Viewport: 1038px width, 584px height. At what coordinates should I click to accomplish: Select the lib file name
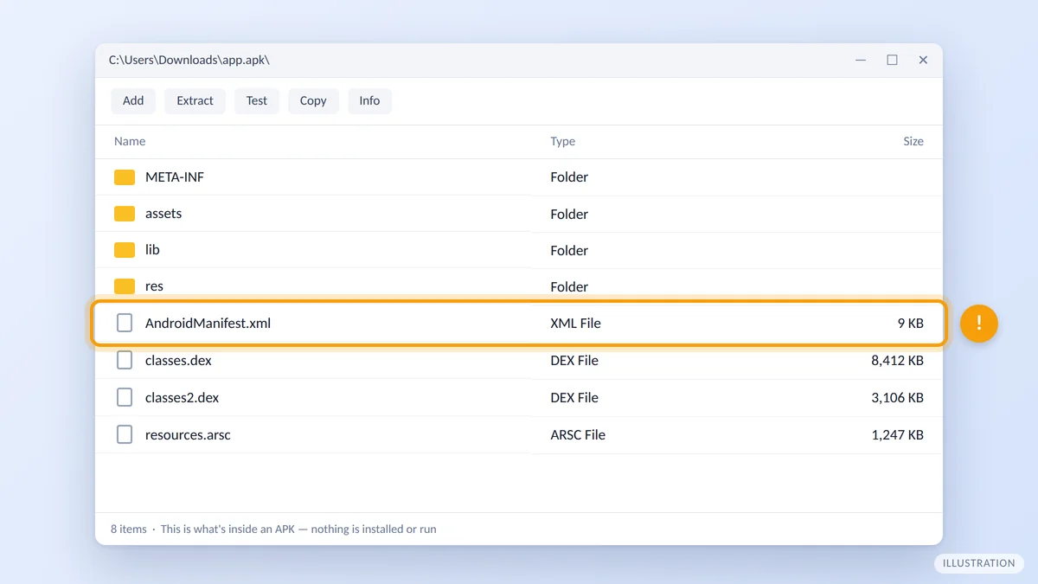152,250
